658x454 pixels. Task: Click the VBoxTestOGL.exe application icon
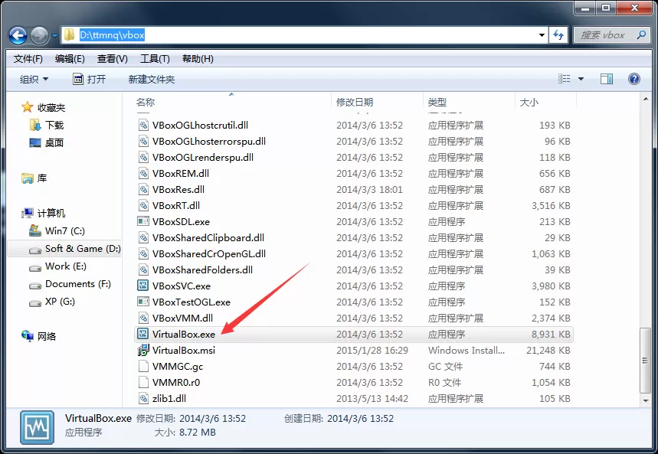click(143, 302)
